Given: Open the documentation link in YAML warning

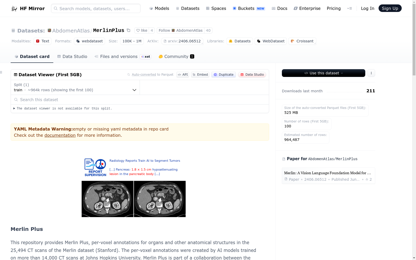Looking at the screenshot, I should [x=60, y=135].
